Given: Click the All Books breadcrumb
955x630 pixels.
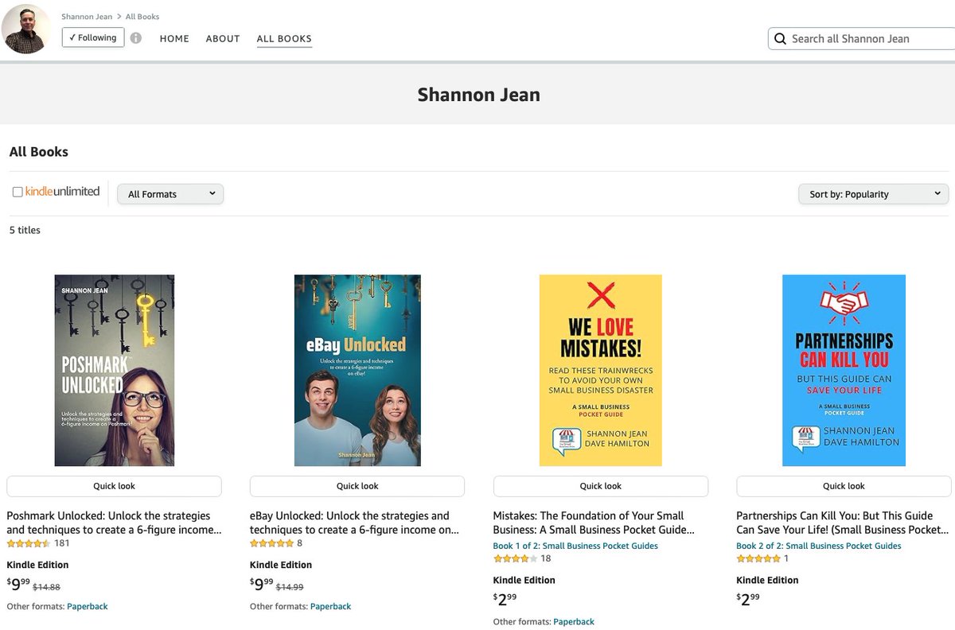Looking at the screenshot, I should point(142,16).
